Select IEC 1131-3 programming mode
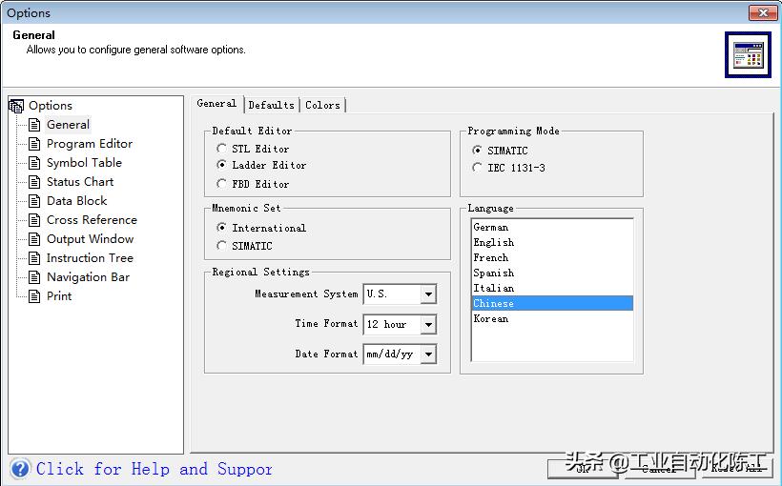Viewport: 782px width, 486px height. point(477,168)
